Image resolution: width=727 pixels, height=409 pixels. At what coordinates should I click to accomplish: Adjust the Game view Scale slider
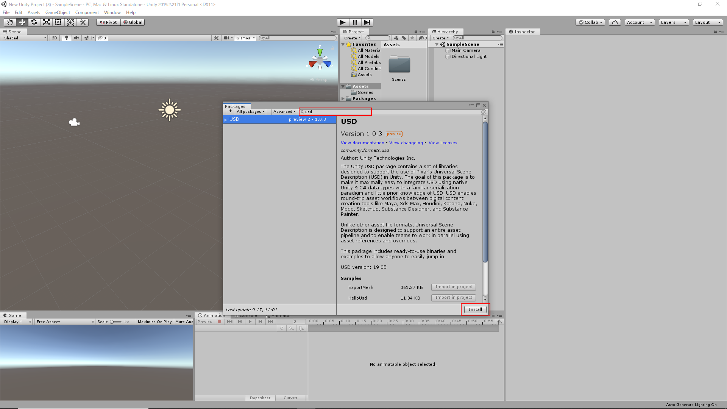(115, 322)
